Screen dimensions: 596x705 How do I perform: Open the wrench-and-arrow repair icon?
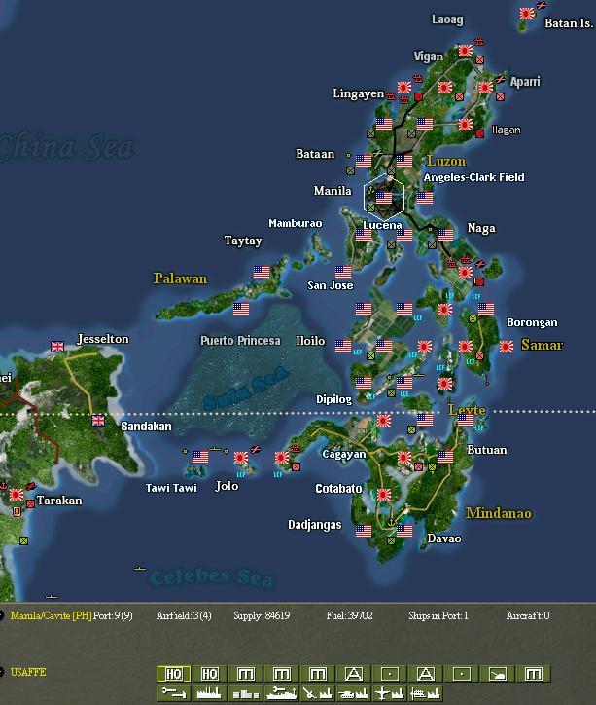click(174, 693)
